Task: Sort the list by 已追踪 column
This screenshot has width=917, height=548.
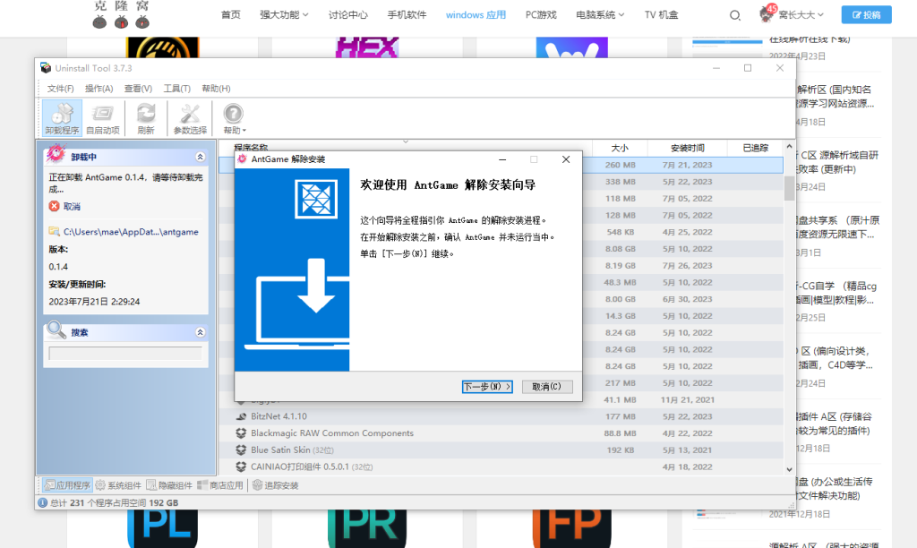Action: tap(755, 148)
